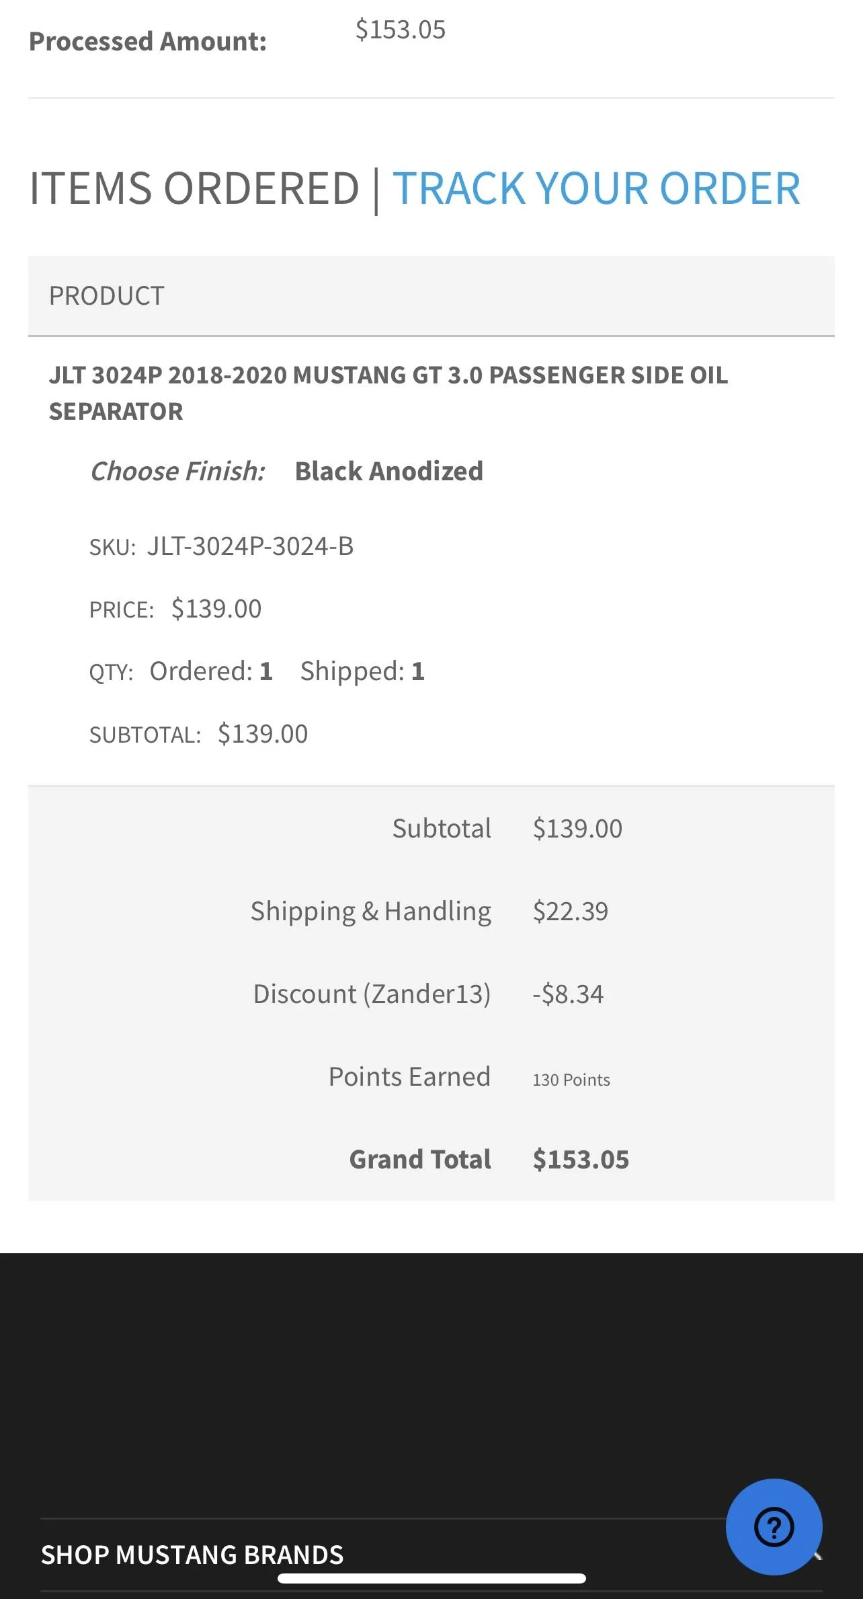Tap the Black Anodized finish text
Image resolution: width=863 pixels, height=1599 pixels.
388,471
